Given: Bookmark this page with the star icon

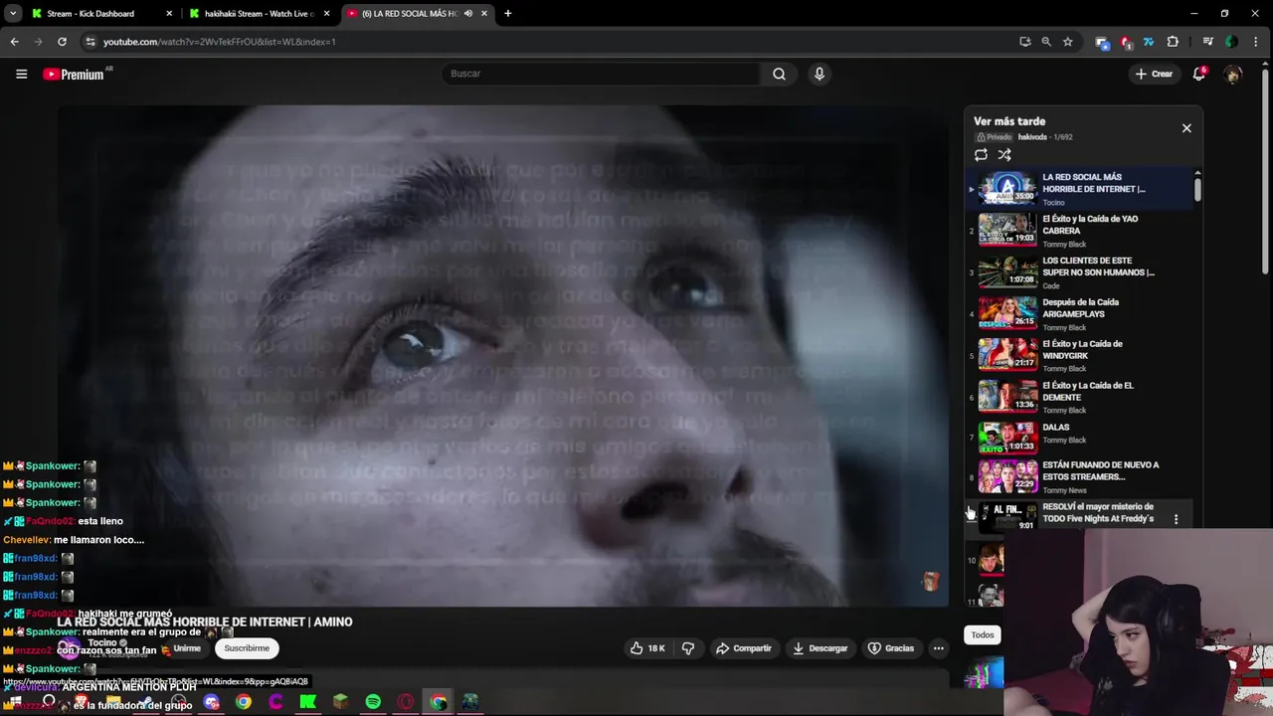Looking at the screenshot, I should click(x=1067, y=42).
